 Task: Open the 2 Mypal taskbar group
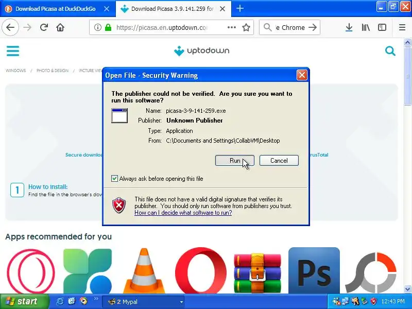(x=144, y=302)
